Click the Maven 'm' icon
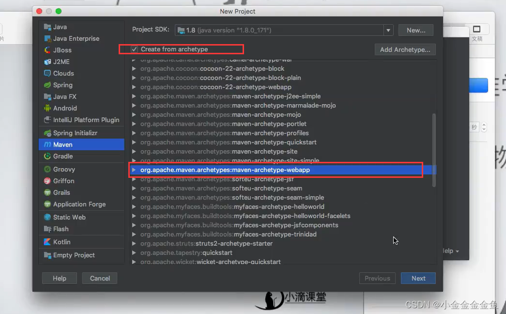Viewport: 506px width, 314px height. tap(47, 144)
